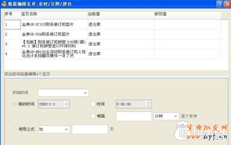The image size is (231, 145).
Task: Click 进仓库 value in row 3
Action: click(95, 44)
